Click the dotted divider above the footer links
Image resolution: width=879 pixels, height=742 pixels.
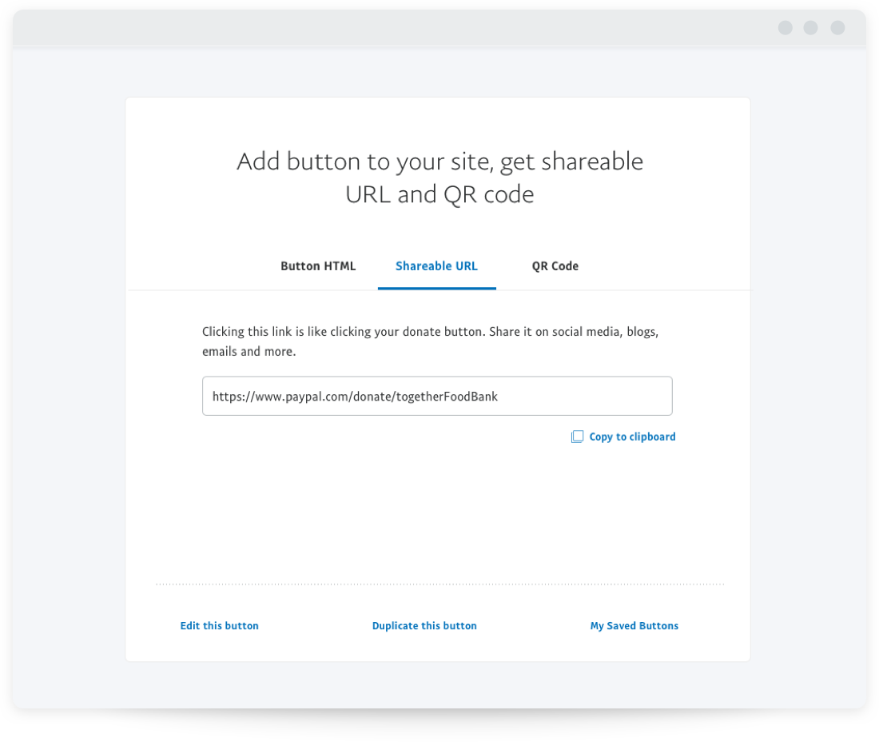439,584
